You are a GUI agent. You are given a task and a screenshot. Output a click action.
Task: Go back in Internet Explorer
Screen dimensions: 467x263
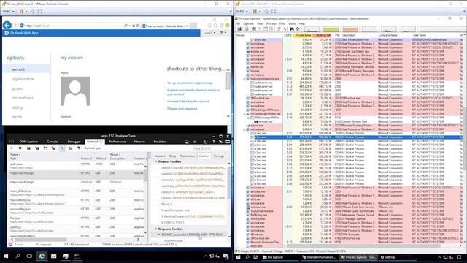coord(7,26)
